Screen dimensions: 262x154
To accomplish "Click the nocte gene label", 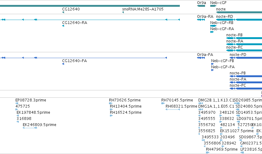I will [221, 9].
